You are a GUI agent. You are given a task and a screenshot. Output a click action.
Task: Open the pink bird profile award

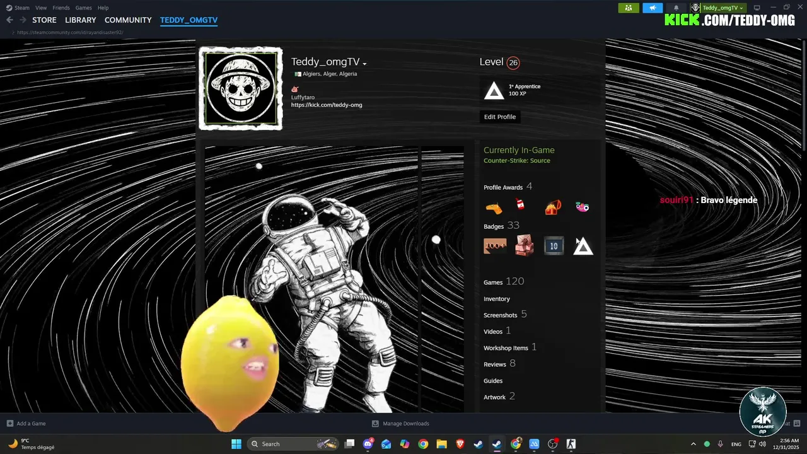[583, 207]
